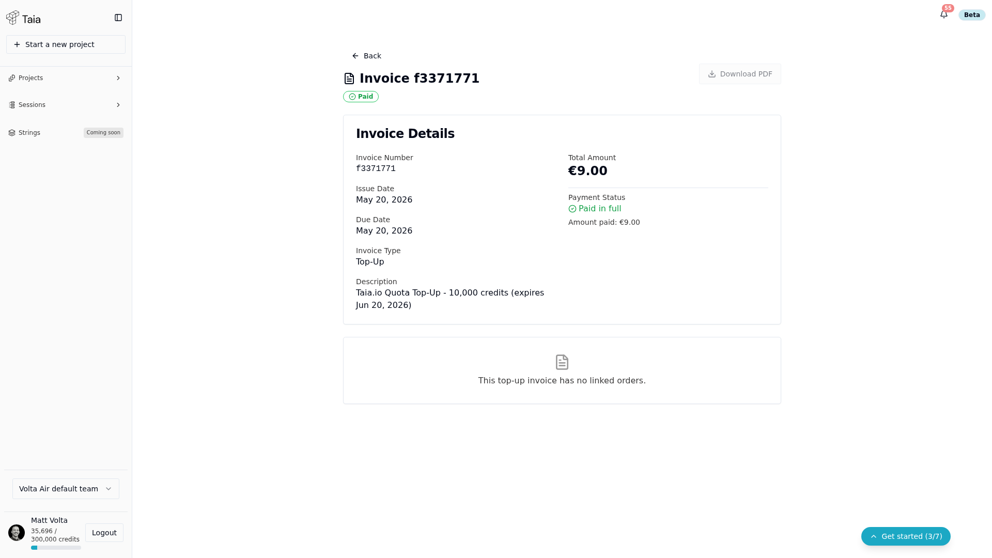Viewport: 992px width, 558px height.
Task: Expand the Sessions section chevron
Action: click(118, 105)
